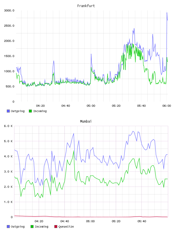The height and width of the screenshot is (231, 172).
Task: Click the Frankfurt outgoing spike at 05:00
Action: (91, 54)
